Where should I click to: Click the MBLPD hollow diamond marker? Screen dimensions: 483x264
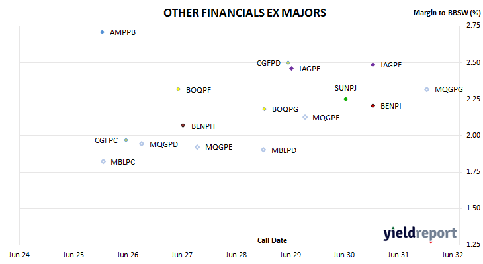(263, 150)
